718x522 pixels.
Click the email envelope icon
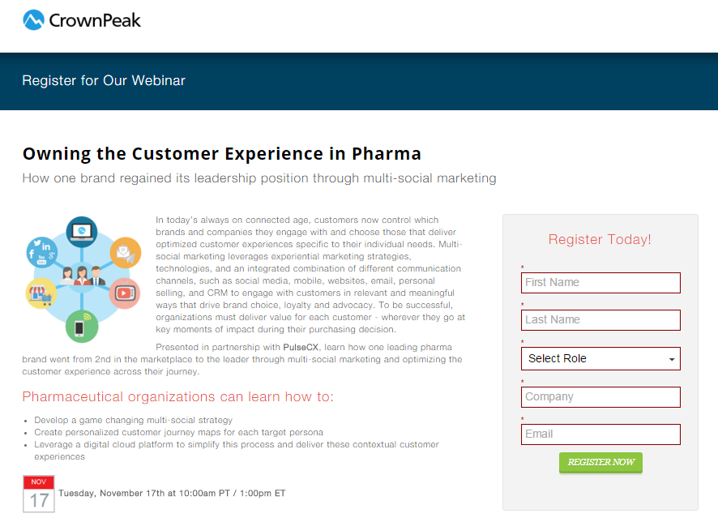pos(123,252)
